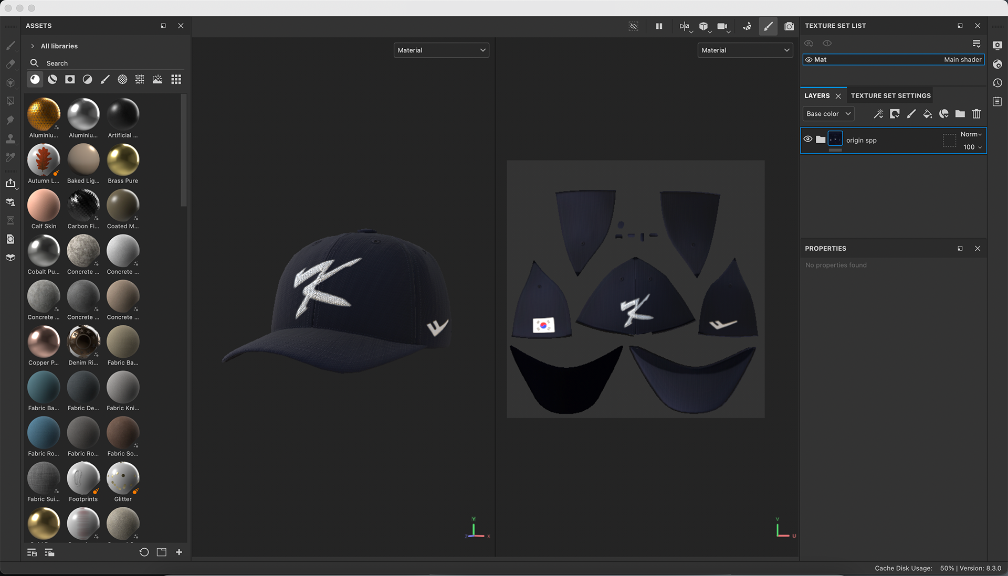This screenshot has height=576, width=1008.
Task: Click the 3D cube view mode icon
Action: (x=703, y=26)
